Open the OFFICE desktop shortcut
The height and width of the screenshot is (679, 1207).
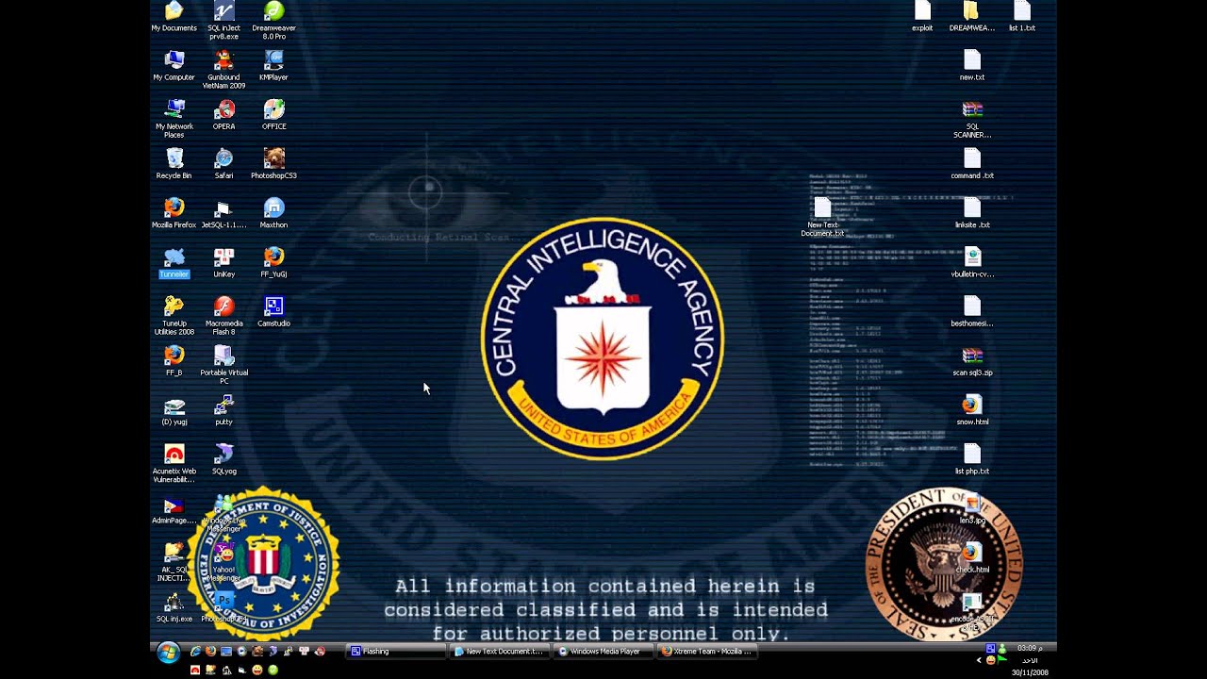(273, 115)
